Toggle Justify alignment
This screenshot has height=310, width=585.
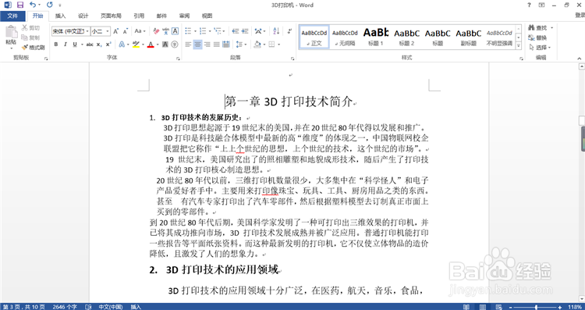click(216, 45)
